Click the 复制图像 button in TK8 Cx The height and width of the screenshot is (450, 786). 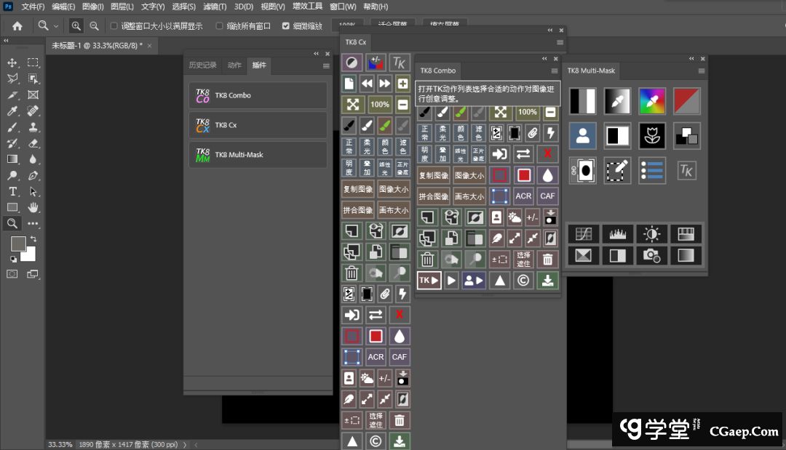[x=357, y=189]
